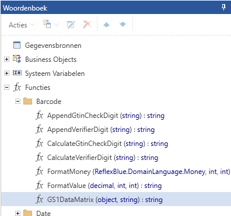Click the new item toolbar icon

point(47,24)
